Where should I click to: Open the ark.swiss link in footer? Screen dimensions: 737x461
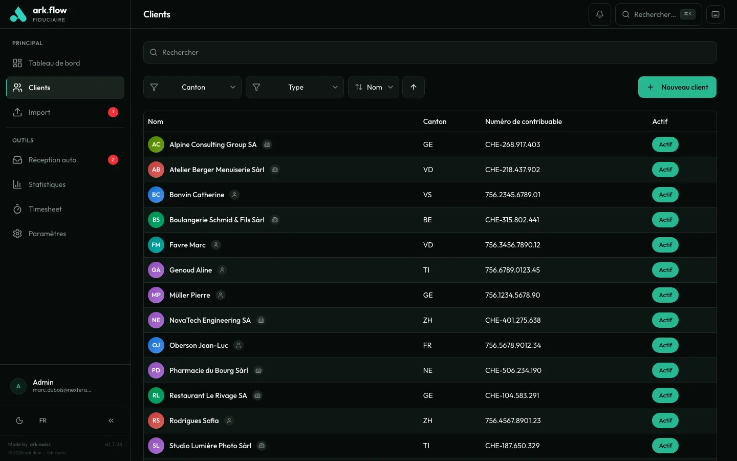pyautogui.click(x=40, y=445)
